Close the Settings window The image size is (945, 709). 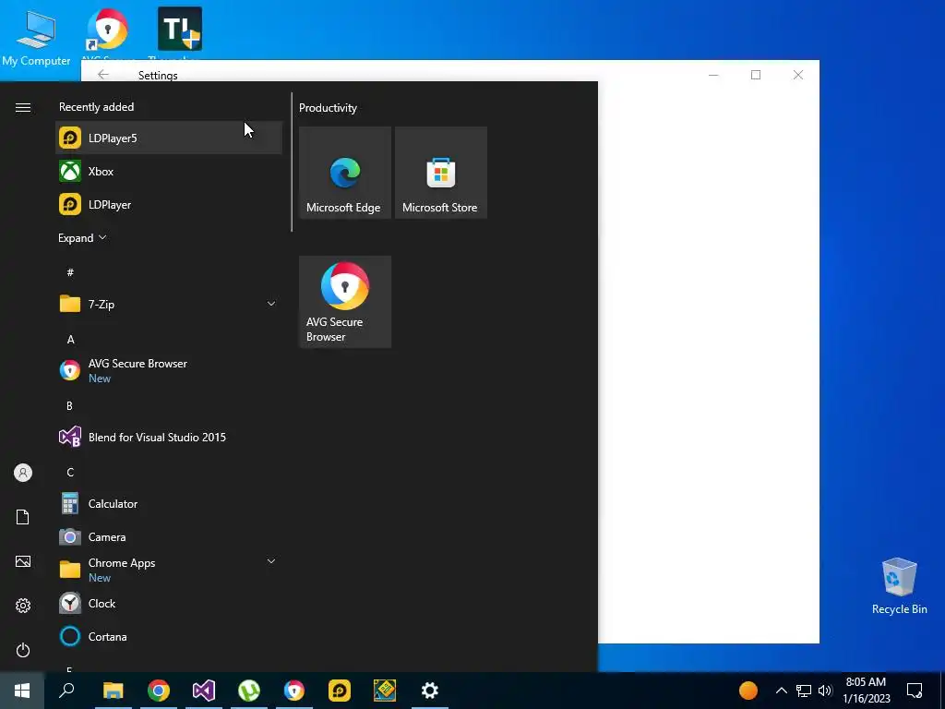click(798, 75)
